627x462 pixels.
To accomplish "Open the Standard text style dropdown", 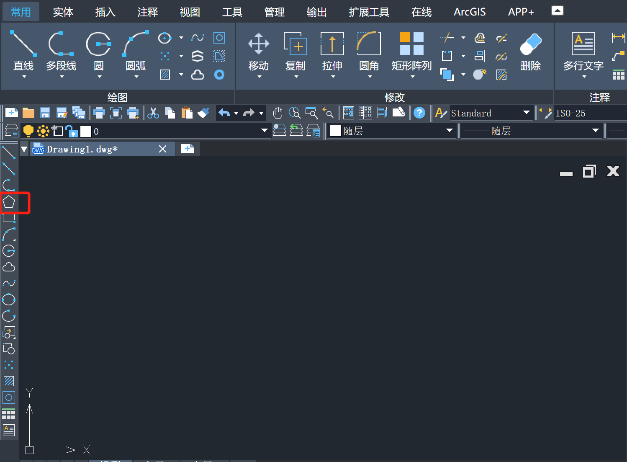I will 527,113.
